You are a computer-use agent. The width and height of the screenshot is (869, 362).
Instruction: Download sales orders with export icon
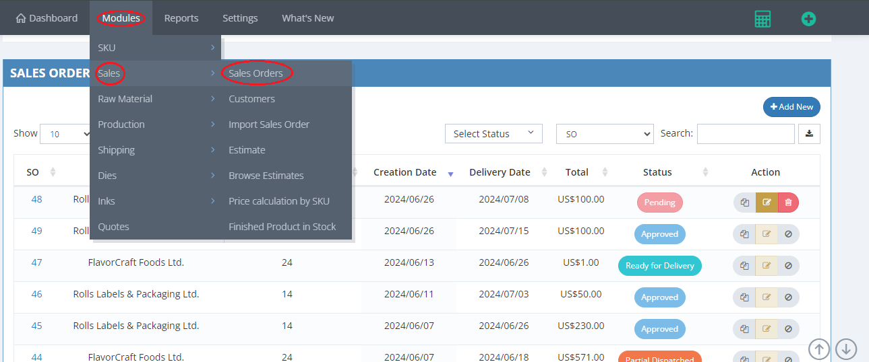[x=809, y=134]
